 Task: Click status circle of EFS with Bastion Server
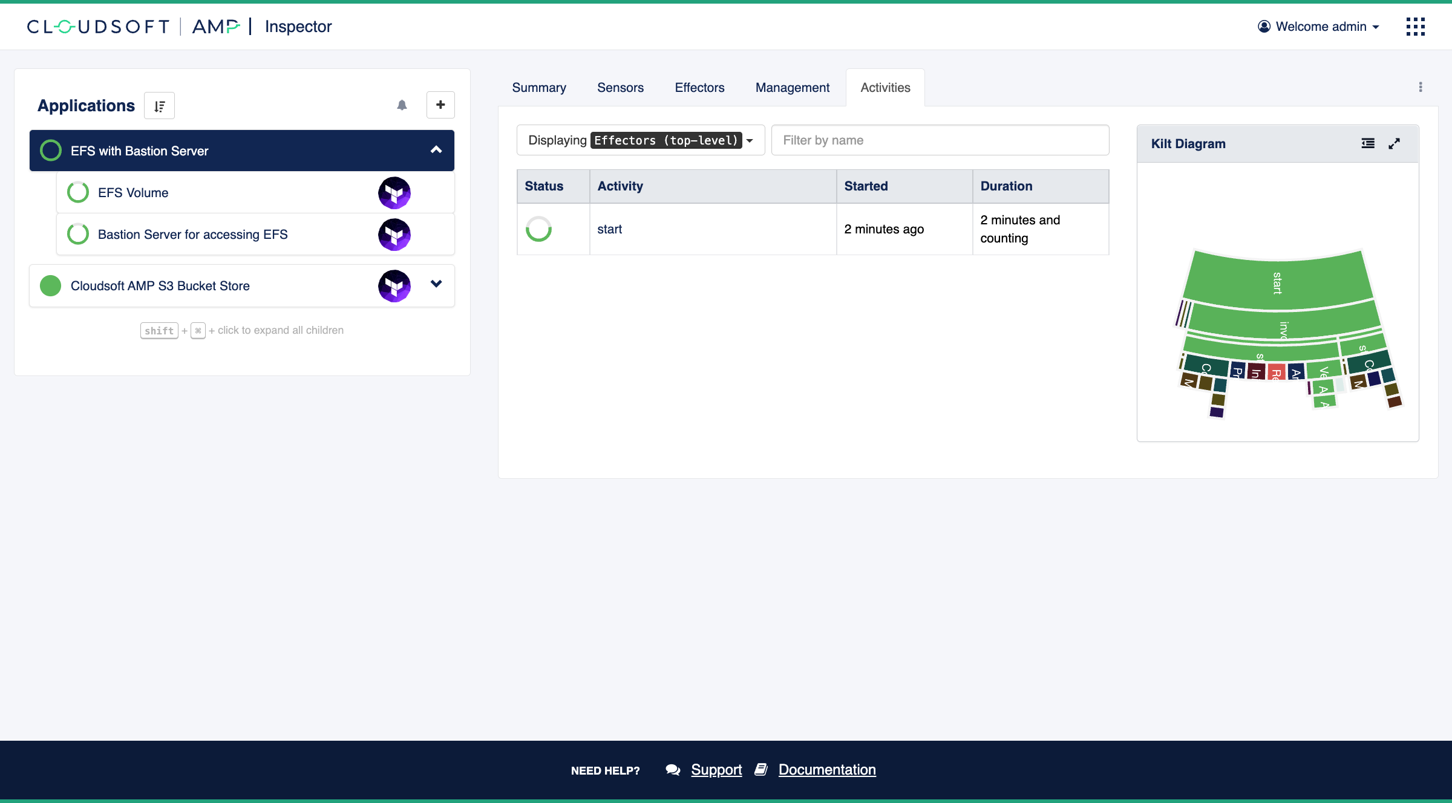(51, 151)
